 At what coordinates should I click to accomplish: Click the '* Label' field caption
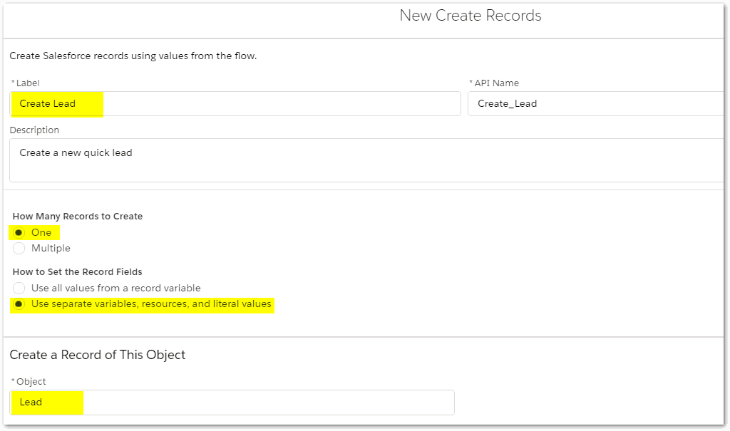(x=28, y=83)
